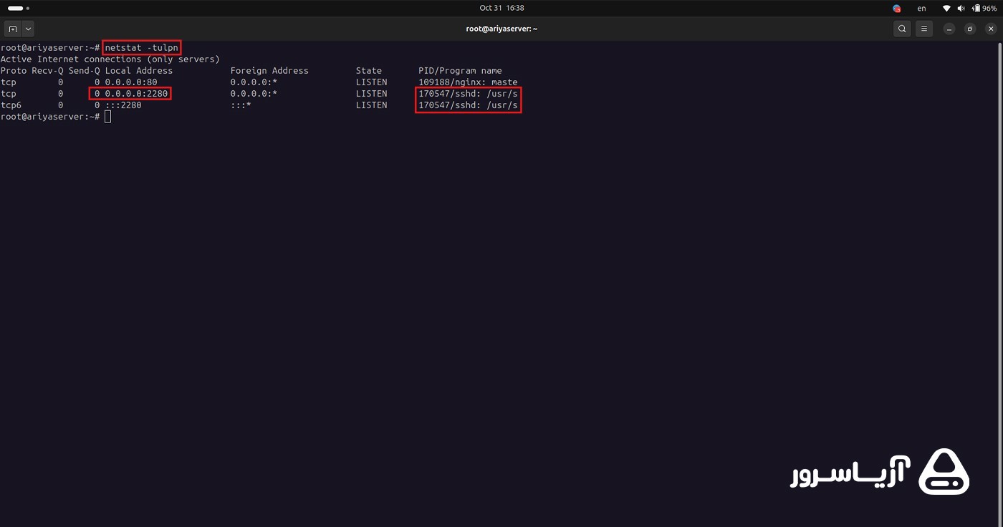
Task: Click the 'PID/Program name' column header
Action: (460, 70)
